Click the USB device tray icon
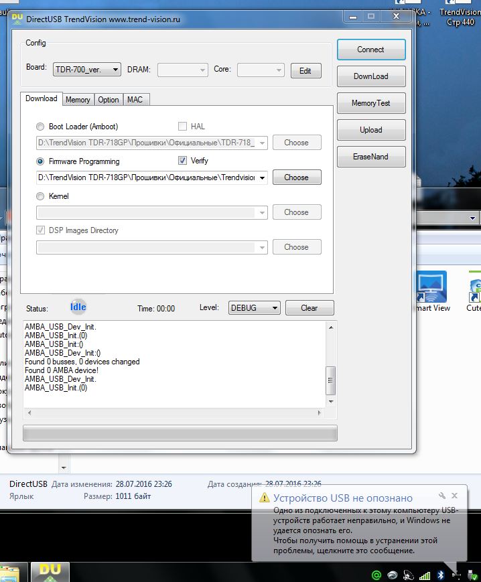This screenshot has width=481, height=582. tap(457, 575)
